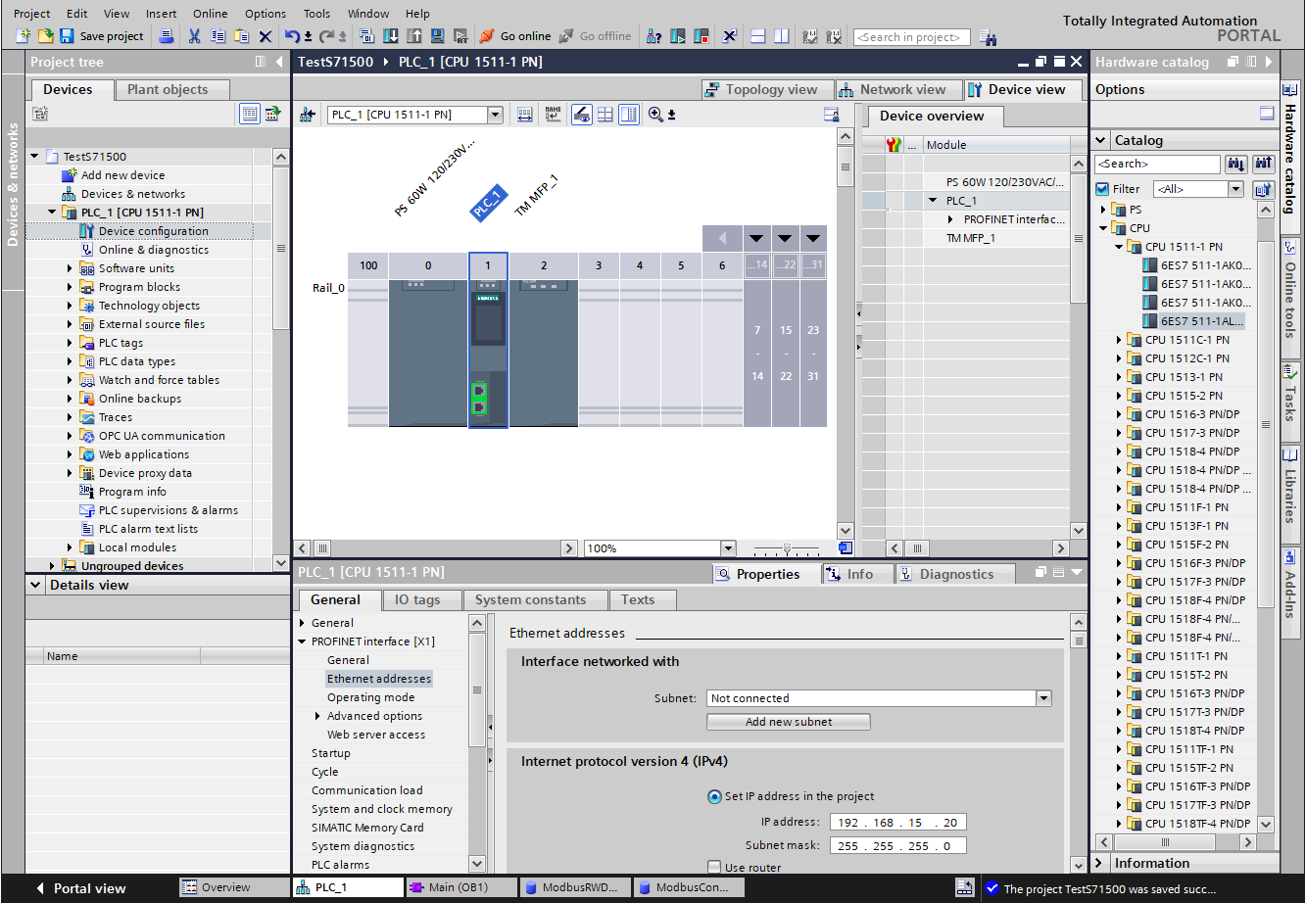Click the Download to device icon

[390, 36]
